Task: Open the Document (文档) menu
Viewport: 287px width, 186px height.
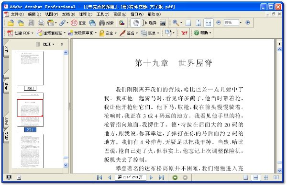Action: 68,14
